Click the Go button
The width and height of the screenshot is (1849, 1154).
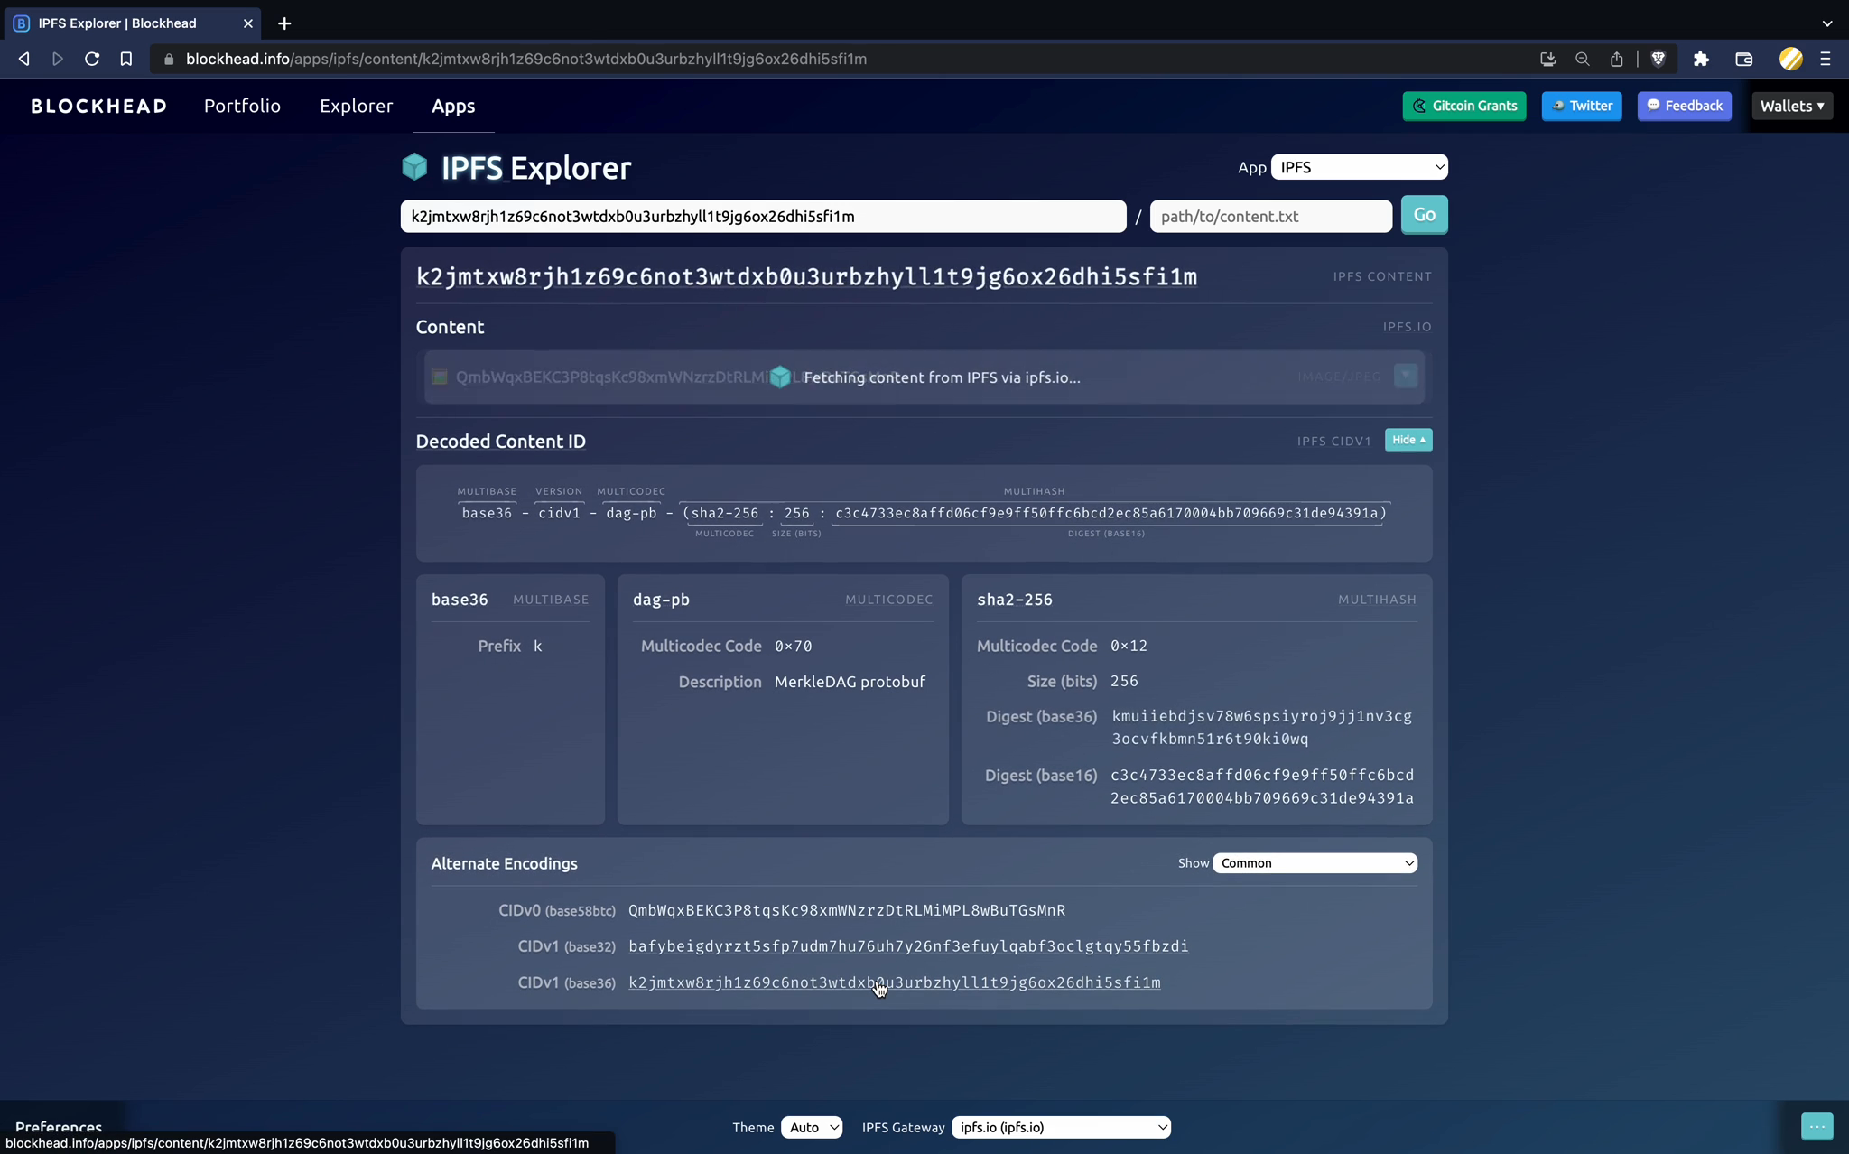1425,215
